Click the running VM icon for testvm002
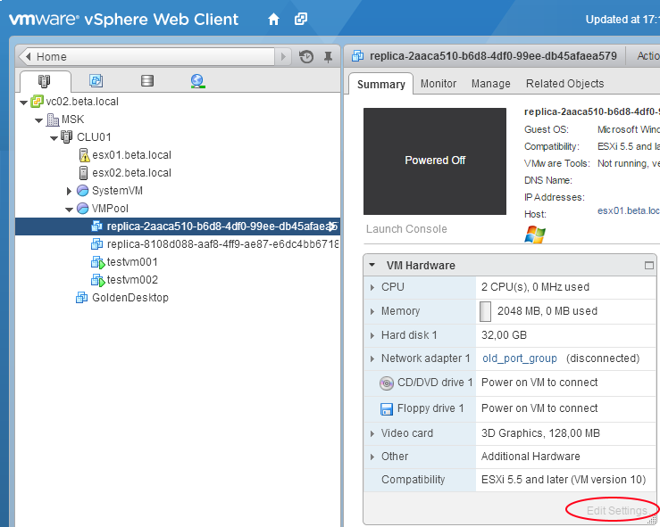This screenshot has height=527, width=660. (x=97, y=280)
